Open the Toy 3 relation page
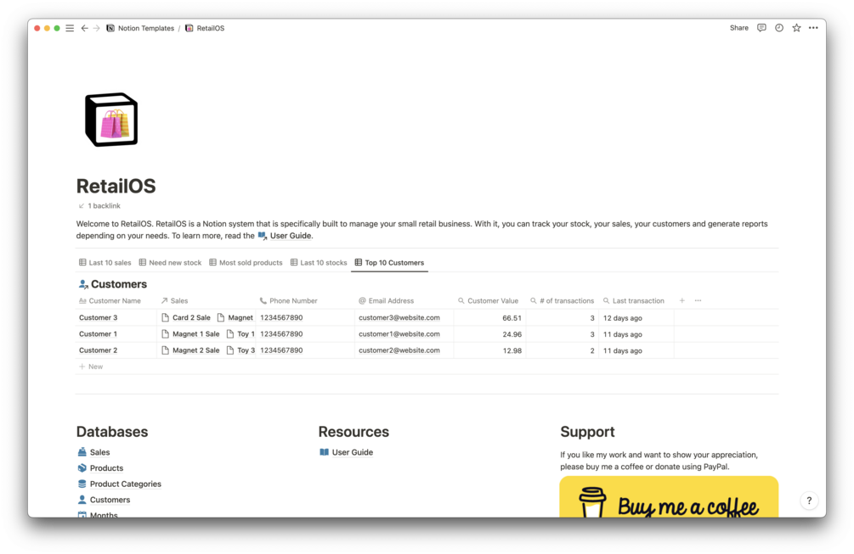The image size is (854, 554). [240, 350]
